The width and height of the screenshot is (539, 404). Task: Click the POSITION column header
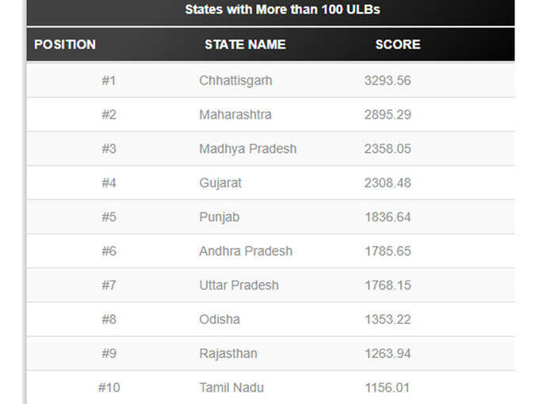65,44
